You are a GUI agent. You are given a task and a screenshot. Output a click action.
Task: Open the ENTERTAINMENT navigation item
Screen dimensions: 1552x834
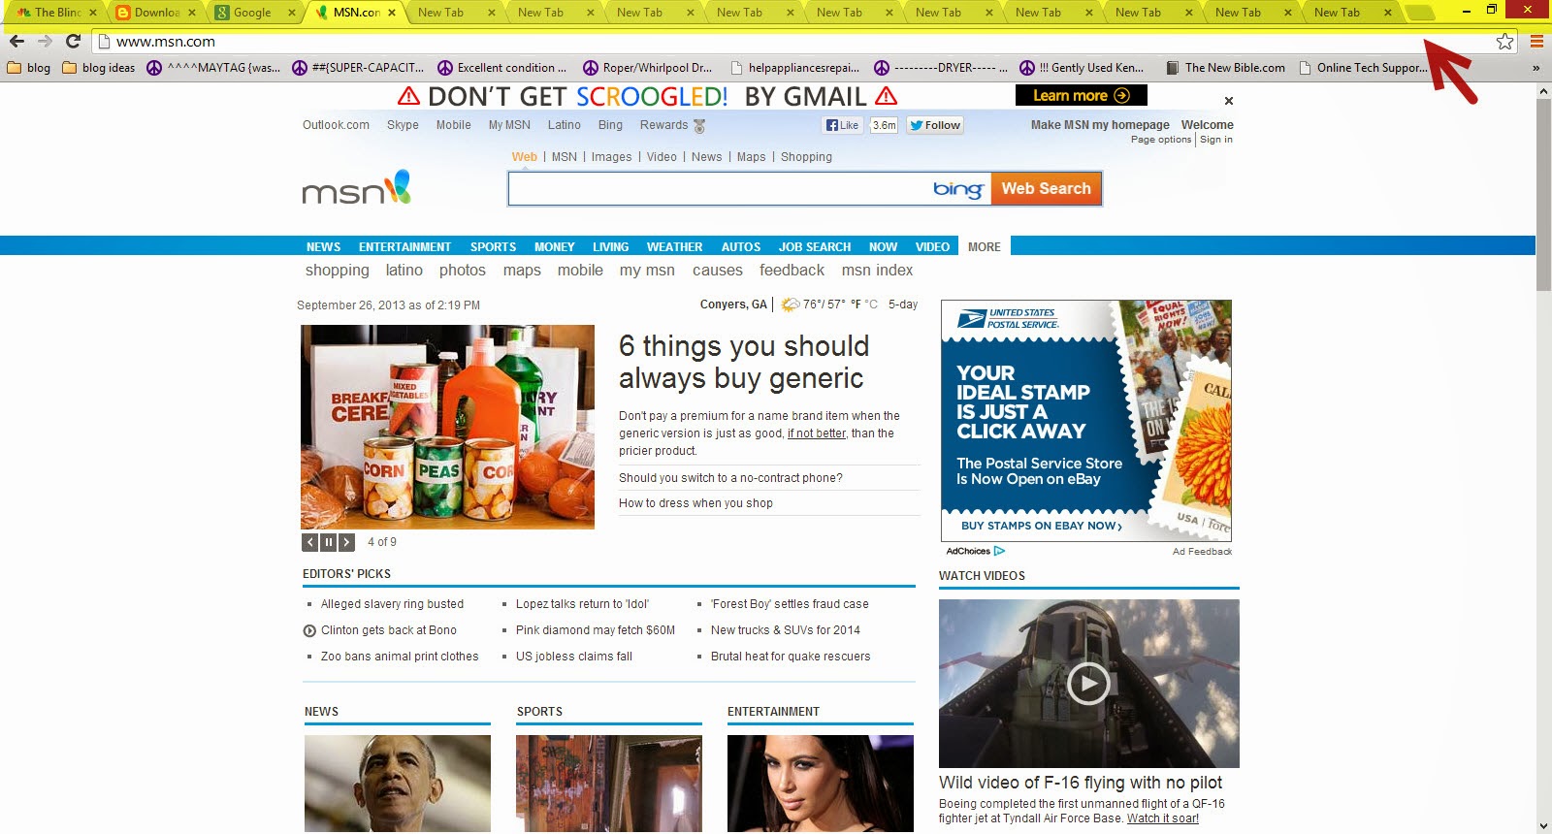coord(404,247)
